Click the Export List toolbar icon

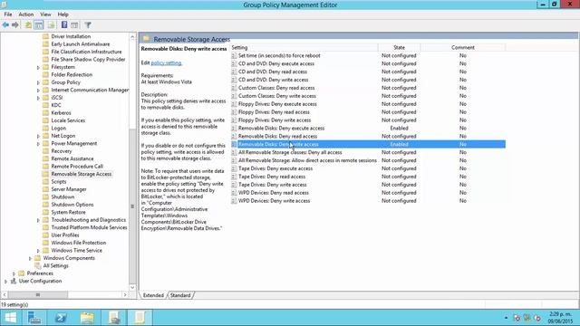(52, 25)
